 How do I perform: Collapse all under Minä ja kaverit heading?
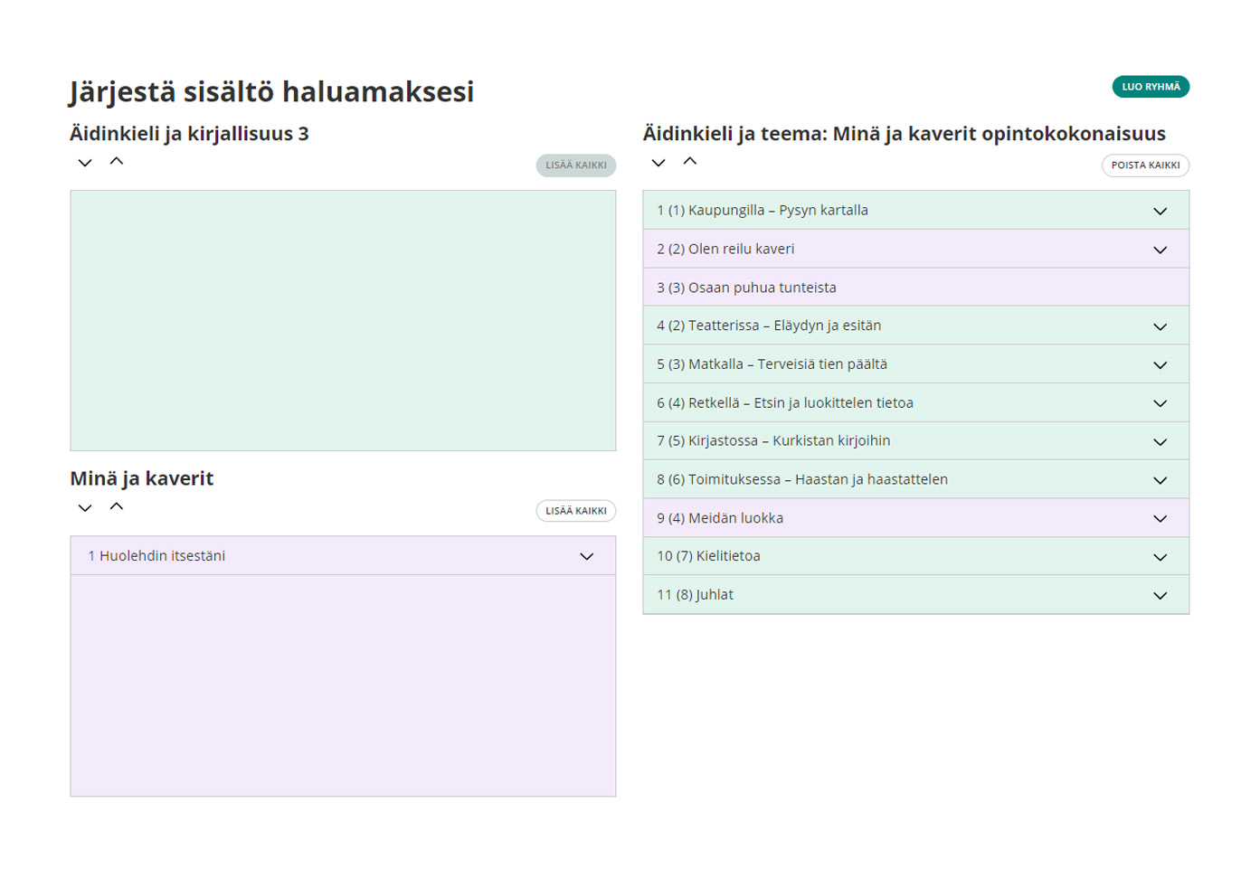coord(117,507)
